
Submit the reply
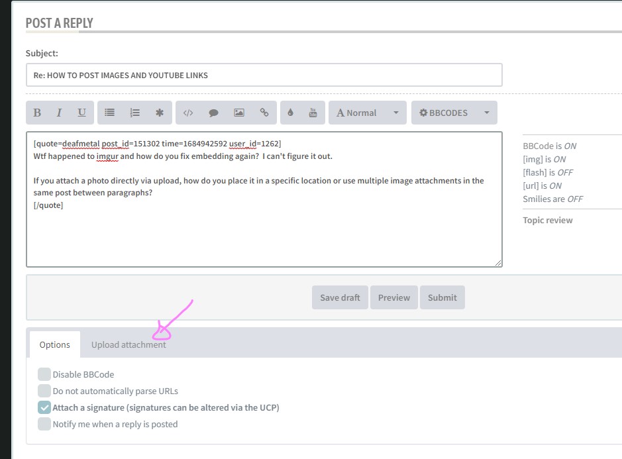point(442,297)
